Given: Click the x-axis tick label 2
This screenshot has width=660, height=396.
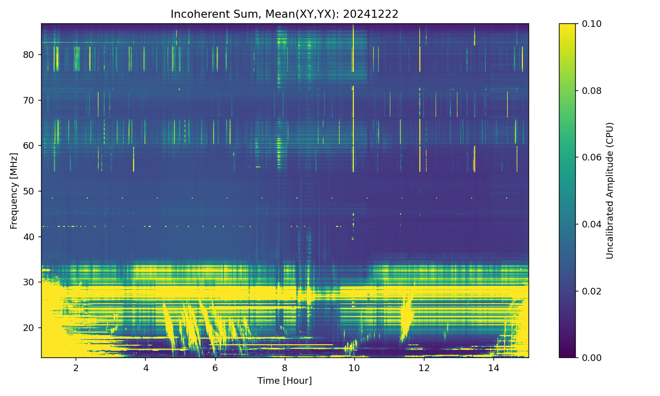Looking at the screenshot, I should pos(76,368).
